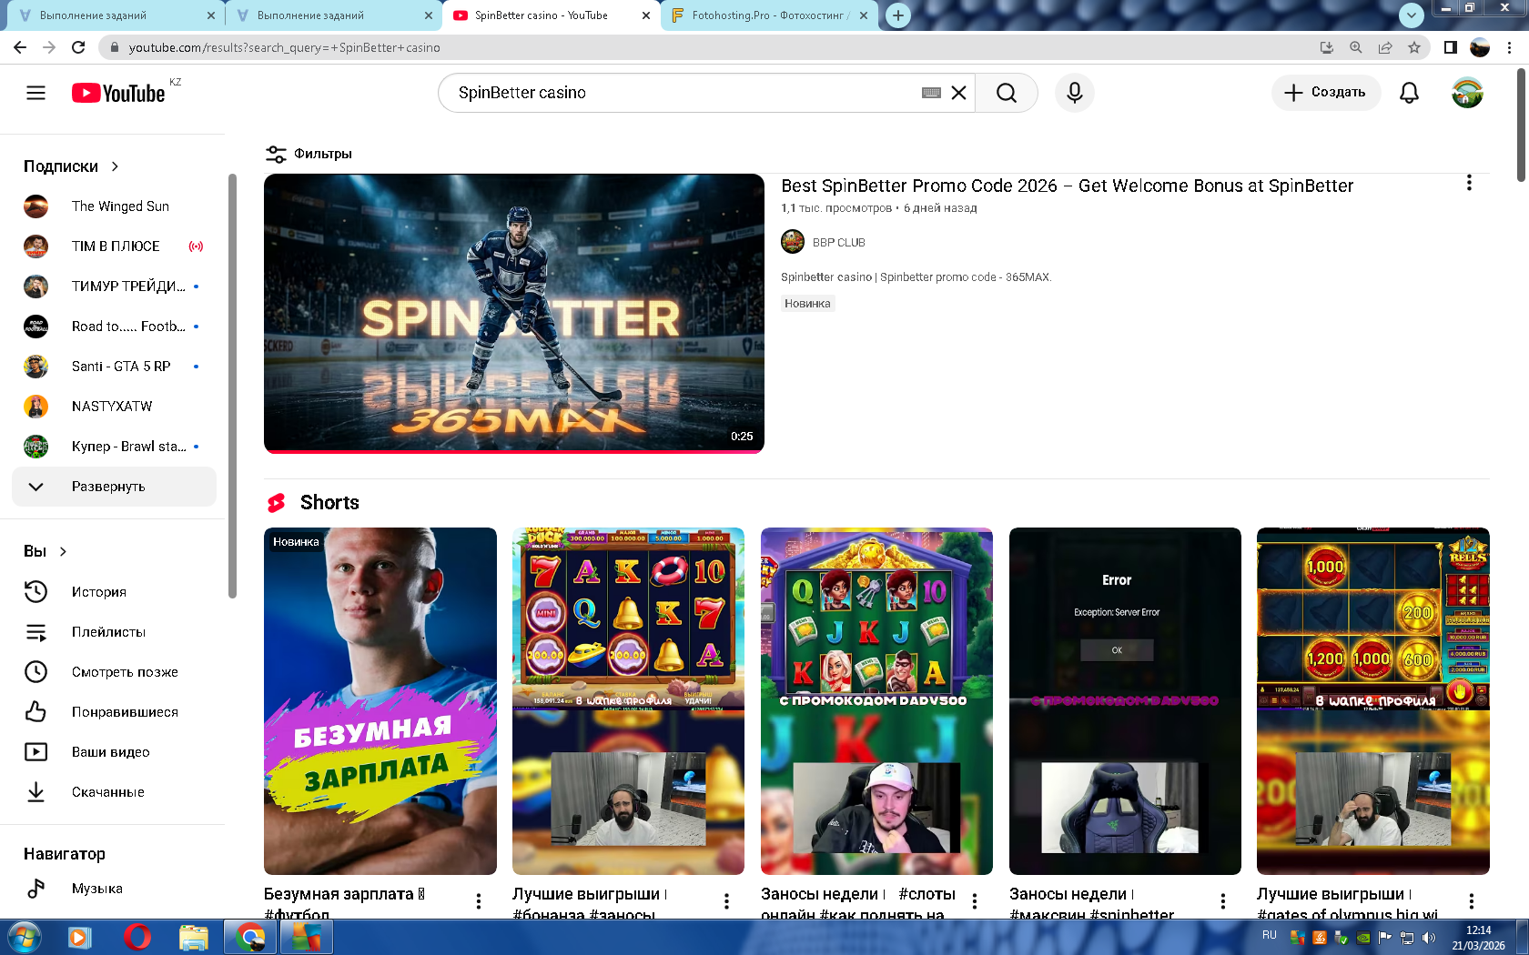Open the Windows Start menu
This screenshot has width=1529, height=955.
coord(24,937)
